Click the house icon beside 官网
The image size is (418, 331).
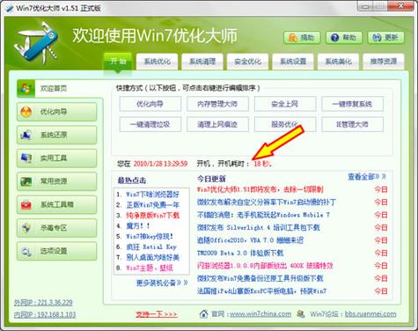(x=203, y=314)
